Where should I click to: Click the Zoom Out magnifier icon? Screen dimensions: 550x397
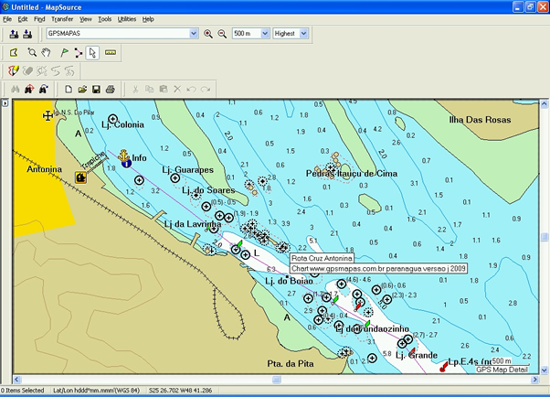(x=221, y=34)
